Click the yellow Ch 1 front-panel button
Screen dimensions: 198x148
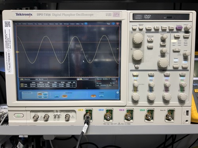click(135, 74)
